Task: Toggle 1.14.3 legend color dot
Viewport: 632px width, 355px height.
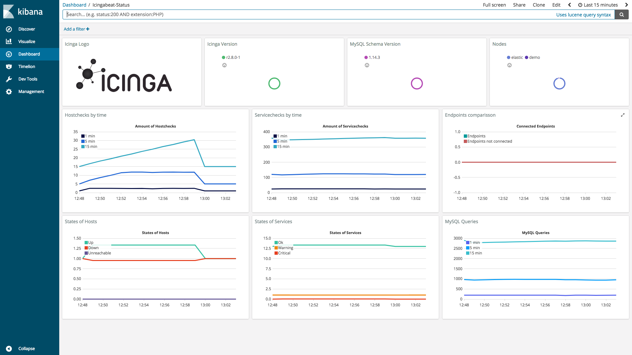Action: pos(366,58)
